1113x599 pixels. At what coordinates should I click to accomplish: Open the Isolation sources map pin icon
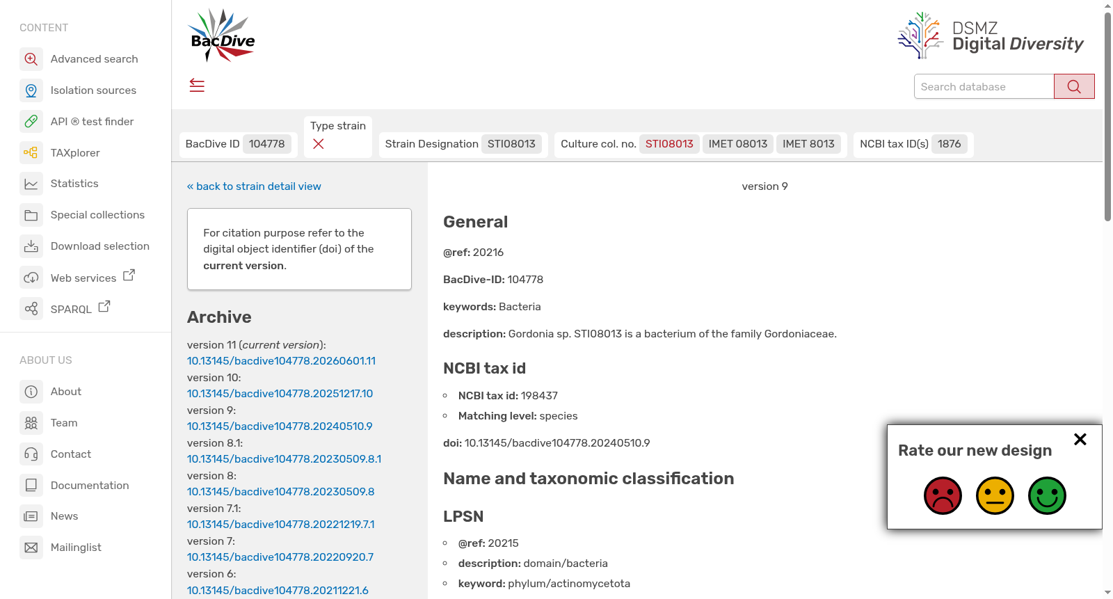pyautogui.click(x=31, y=90)
